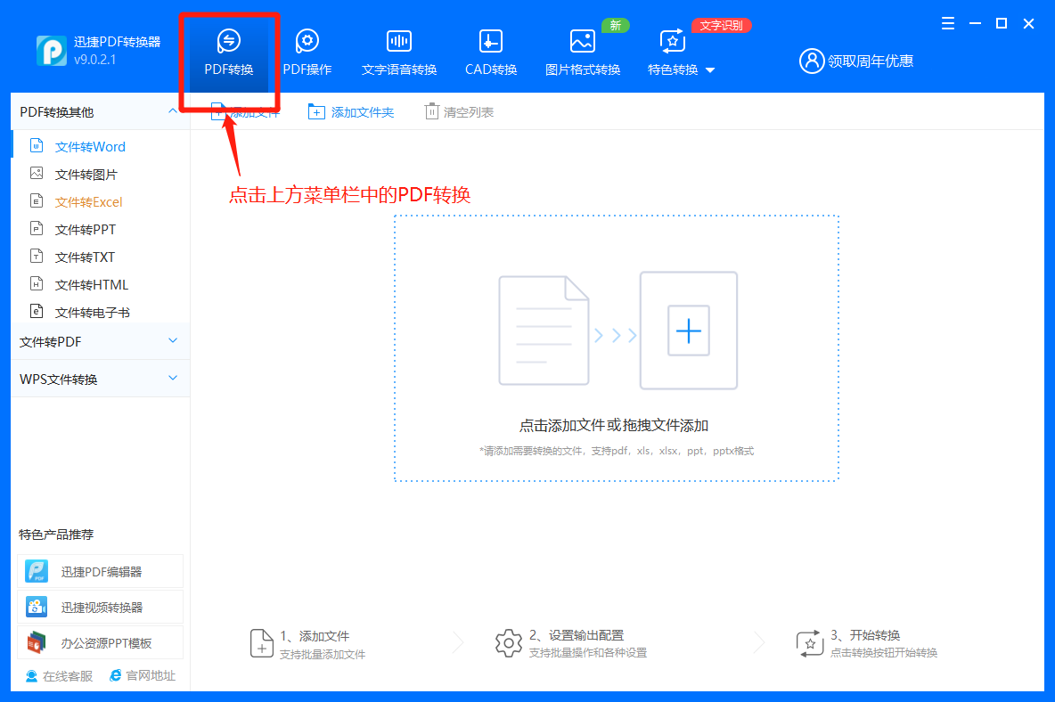Click the customer service headset icon
The image size is (1055, 702).
pos(31,676)
